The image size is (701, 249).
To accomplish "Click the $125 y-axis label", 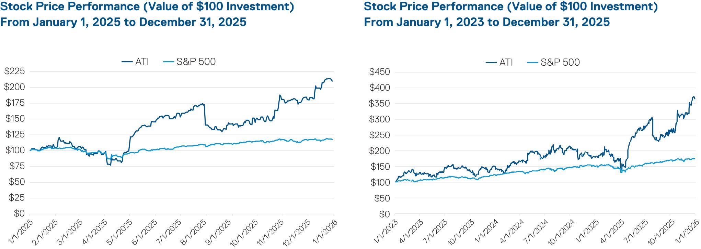I will click(15, 134).
